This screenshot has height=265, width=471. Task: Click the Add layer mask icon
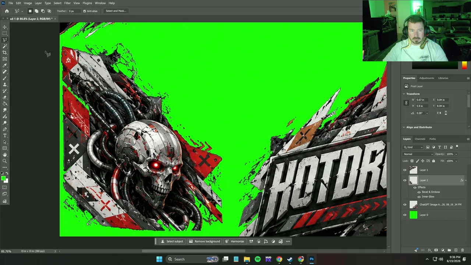(436, 250)
